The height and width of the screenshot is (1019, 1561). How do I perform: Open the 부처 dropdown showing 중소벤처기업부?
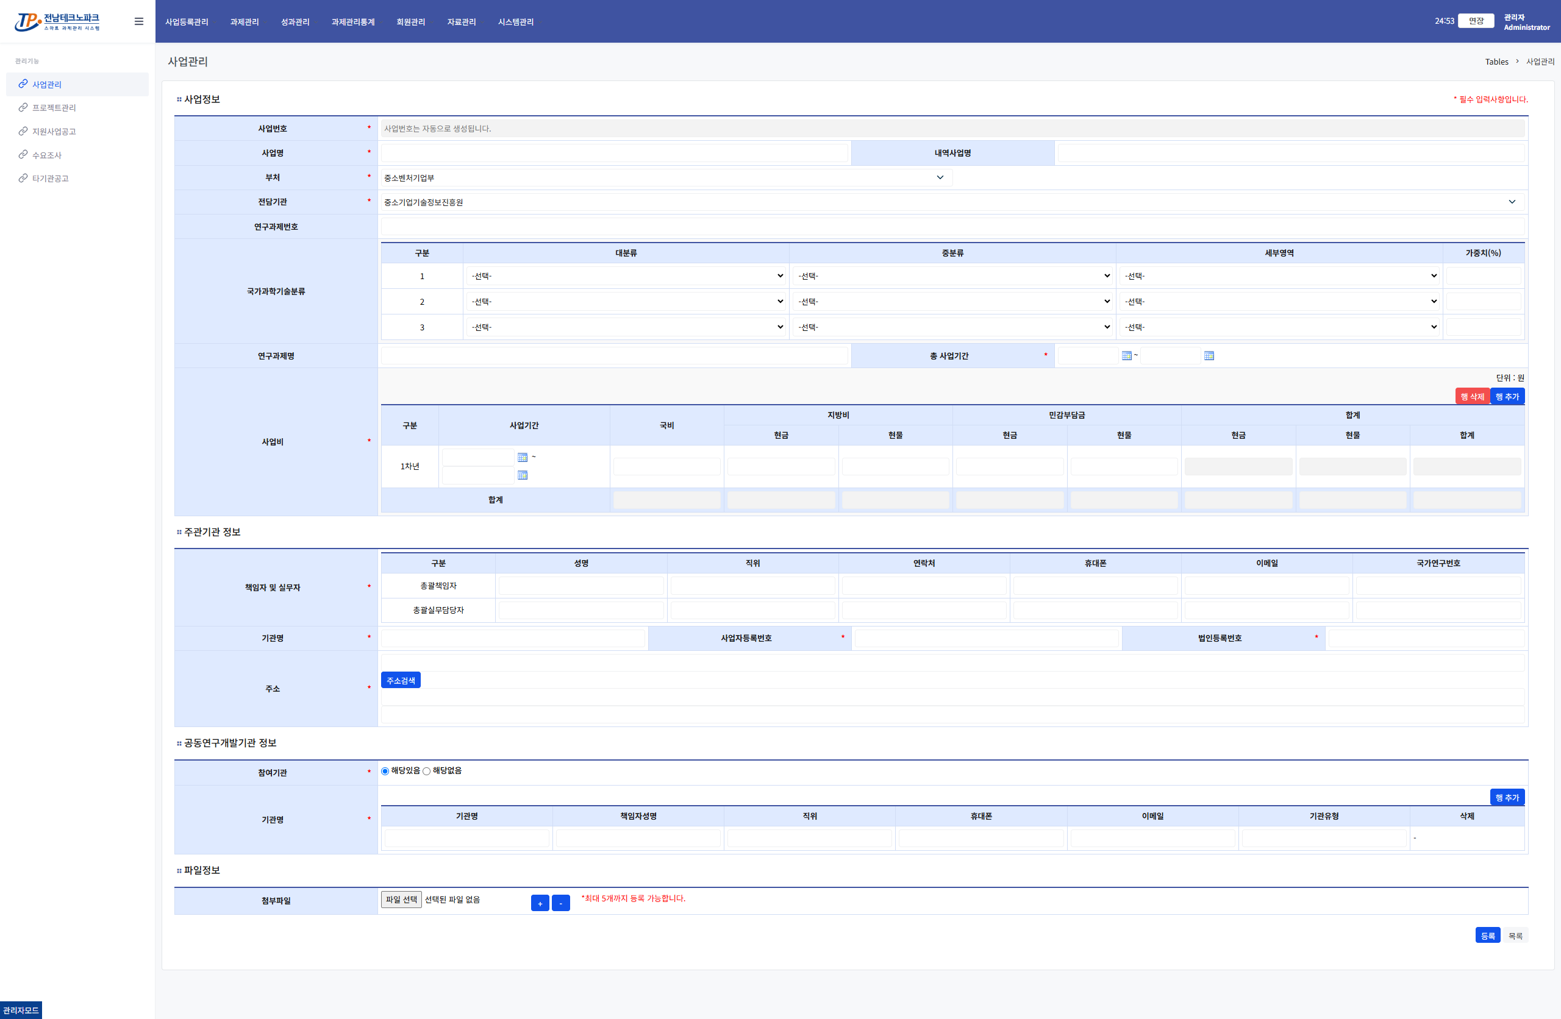click(x=666, y=178)
